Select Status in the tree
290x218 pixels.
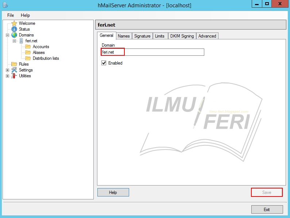24,29
